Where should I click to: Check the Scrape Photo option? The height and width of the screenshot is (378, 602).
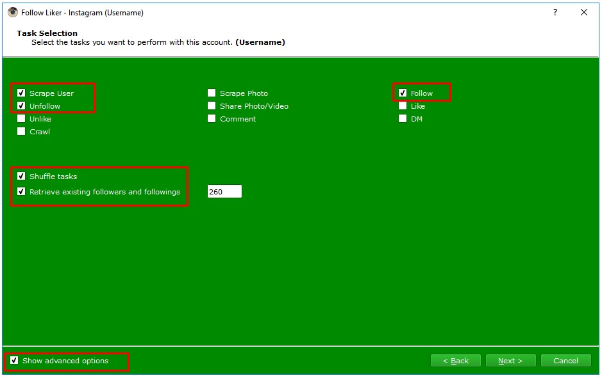point(212,93)
